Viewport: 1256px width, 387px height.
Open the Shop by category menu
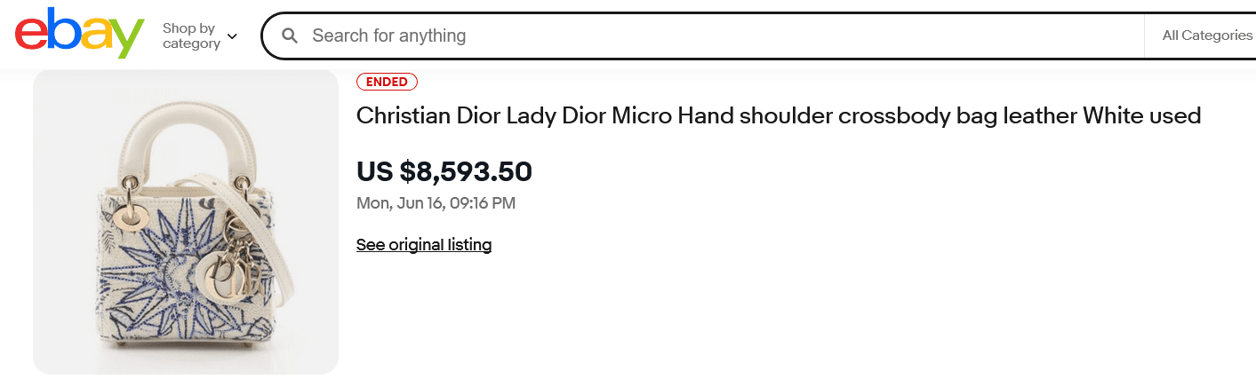coord(191,36)
